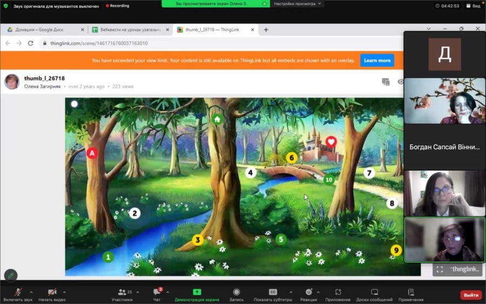Close the ThingLink browser tab
Screen dimensions: 486x304
[252, 30]
